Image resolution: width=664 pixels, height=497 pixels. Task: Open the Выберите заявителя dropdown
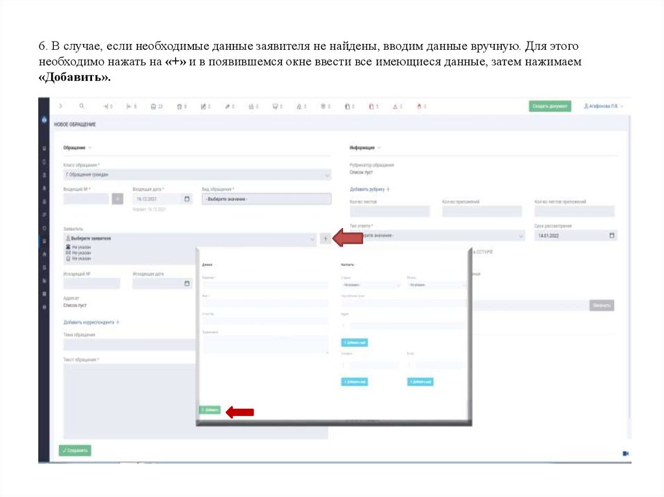190,238
